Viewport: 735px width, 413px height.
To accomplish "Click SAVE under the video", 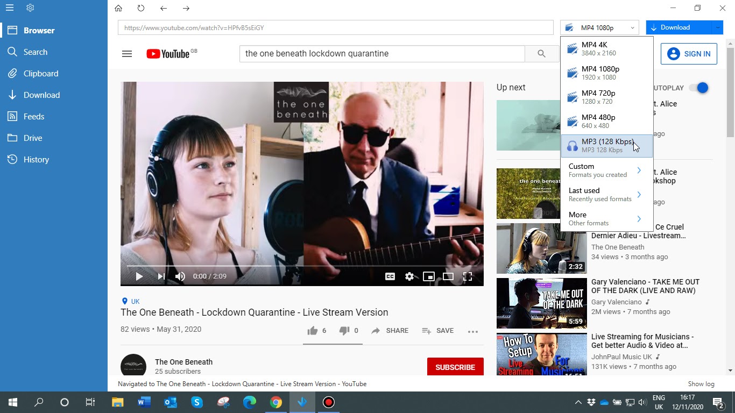I will [x=438, y=331].
